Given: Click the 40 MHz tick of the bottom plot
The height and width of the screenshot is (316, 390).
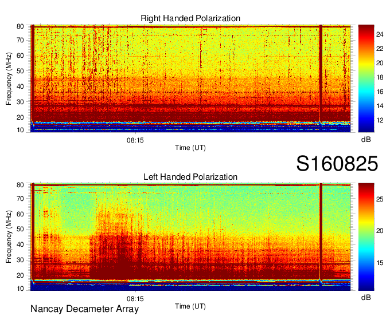Looking at the screenshot, I should (20, 244).
